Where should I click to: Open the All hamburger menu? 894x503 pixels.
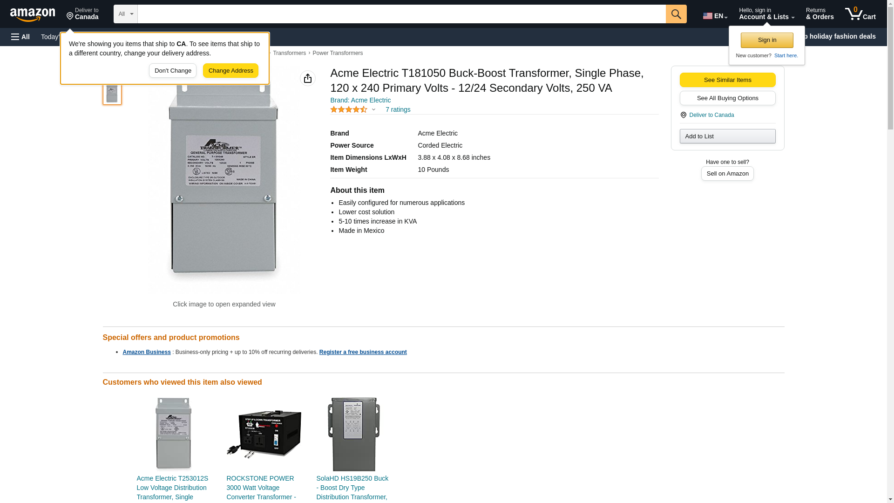20,37
